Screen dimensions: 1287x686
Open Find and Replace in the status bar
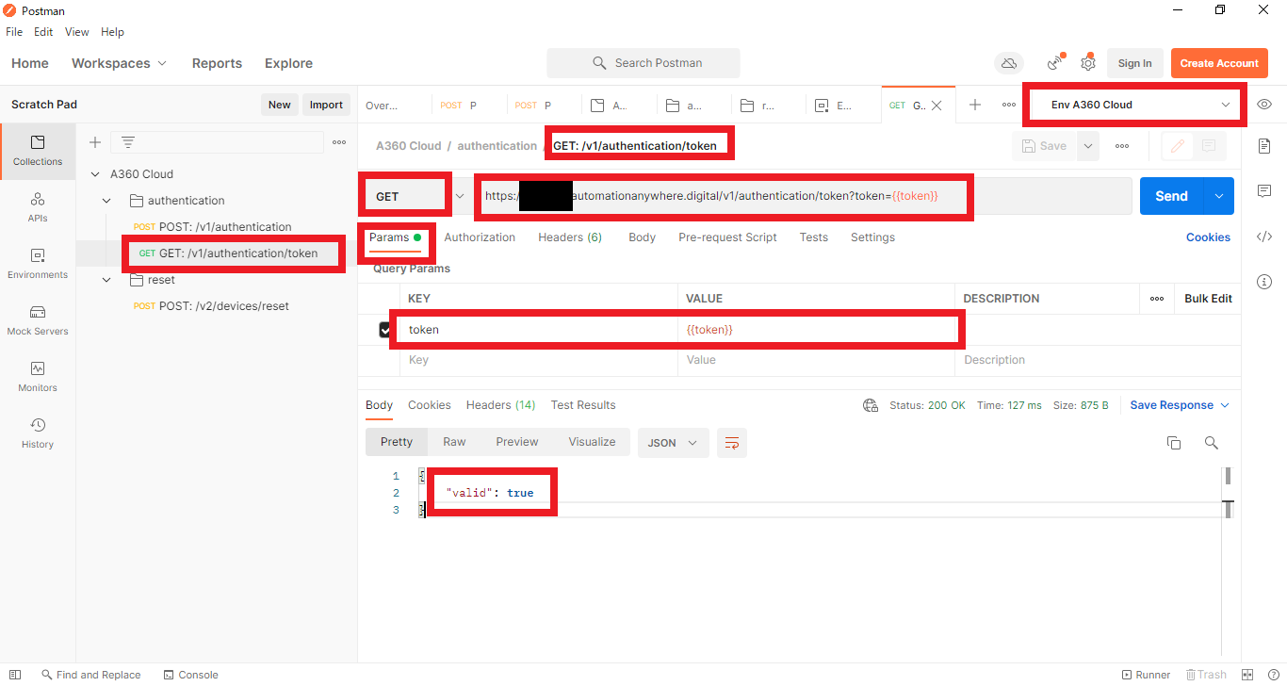pyautogui.click(x=91, y=675)
